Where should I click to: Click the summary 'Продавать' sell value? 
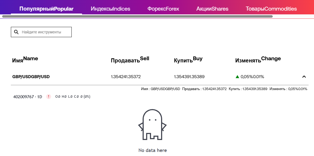pyautogui.click(x=205, y=89)
